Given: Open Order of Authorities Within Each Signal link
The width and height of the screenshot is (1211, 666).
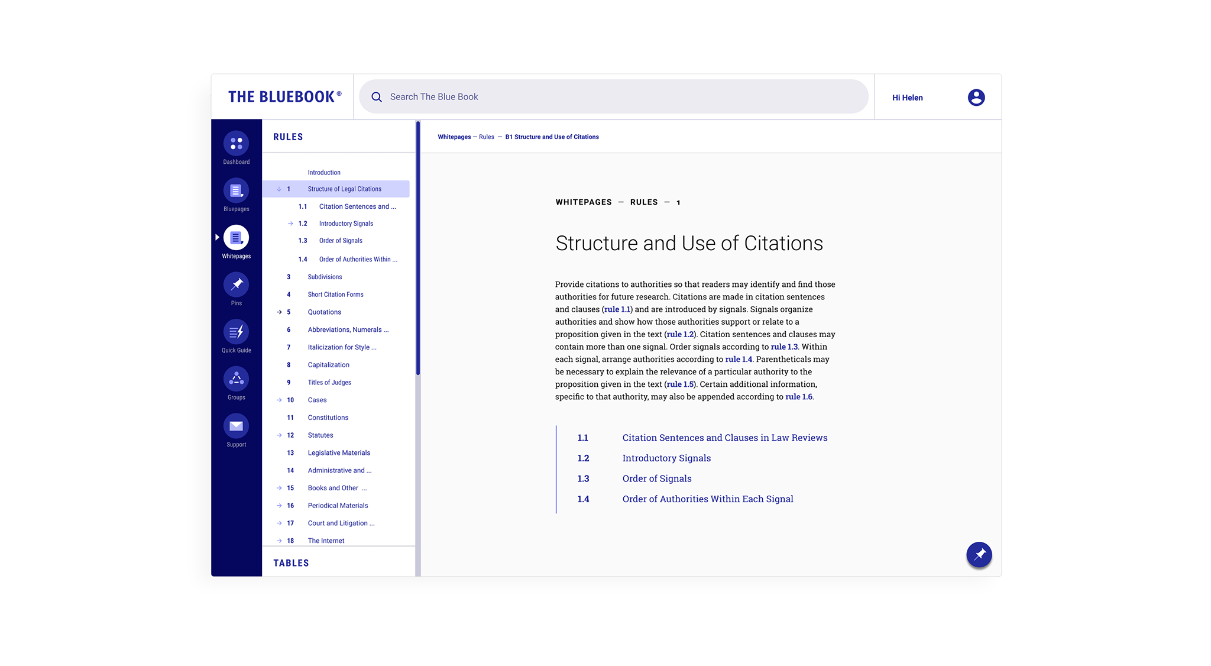Looking at the screenshot, I should [x=708, y=499].
